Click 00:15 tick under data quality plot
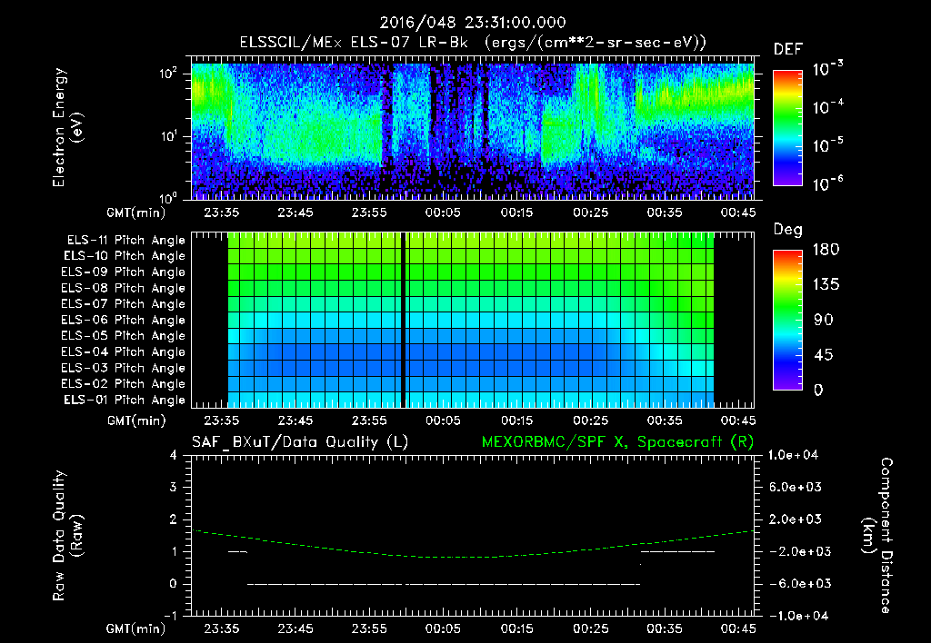The width and height of the screenshot is (931, 643). click(516, 628)
